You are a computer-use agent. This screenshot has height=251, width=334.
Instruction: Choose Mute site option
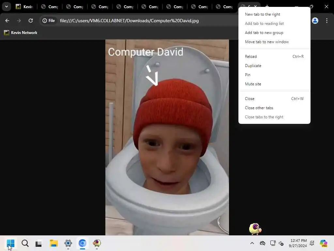274,84
